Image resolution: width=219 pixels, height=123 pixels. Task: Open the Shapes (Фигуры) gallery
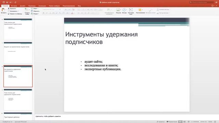(124, 11)
